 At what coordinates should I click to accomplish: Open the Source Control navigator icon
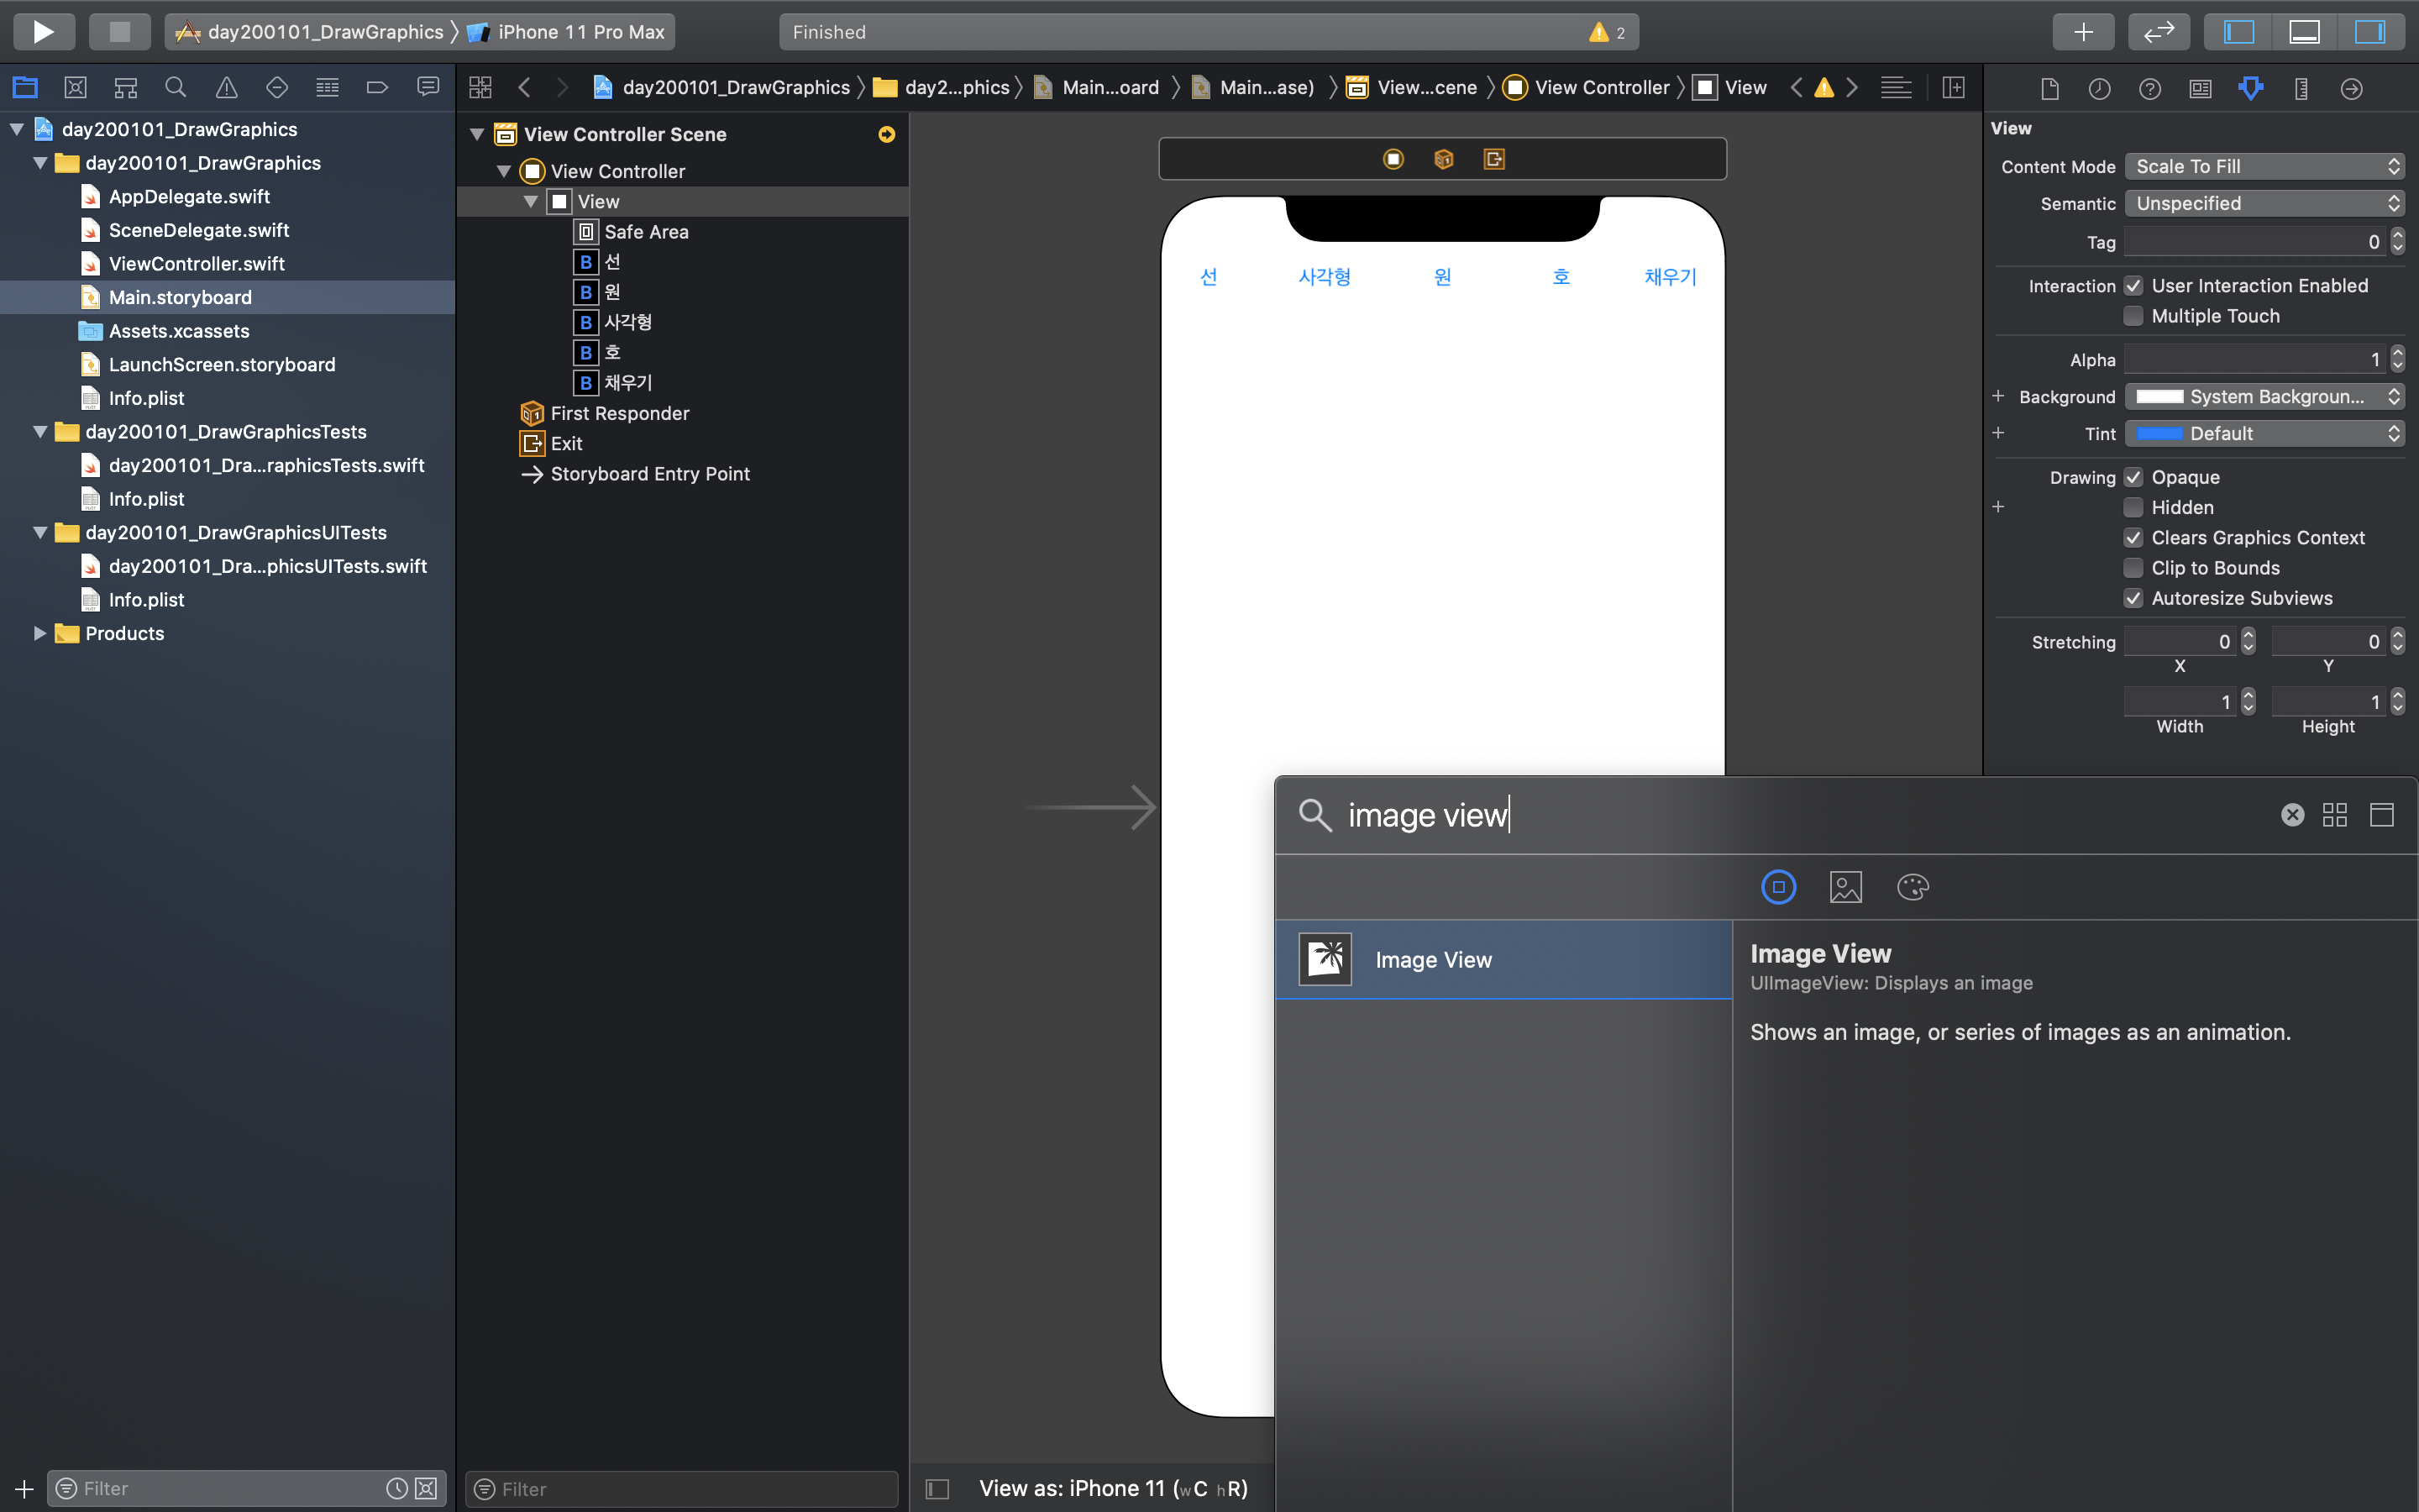point(75,88)
